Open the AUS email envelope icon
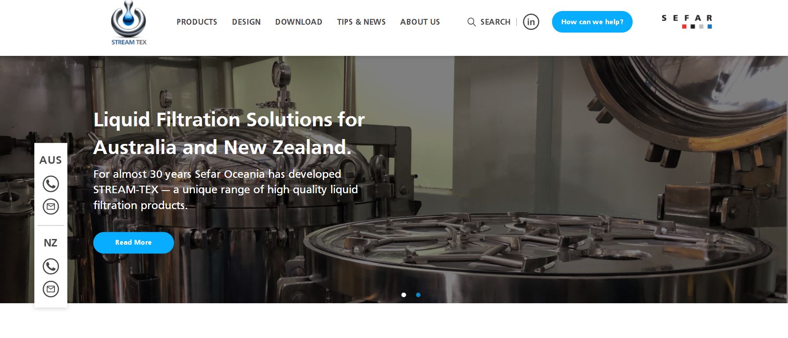Screen dimensions: 788x338 point(51,206)
